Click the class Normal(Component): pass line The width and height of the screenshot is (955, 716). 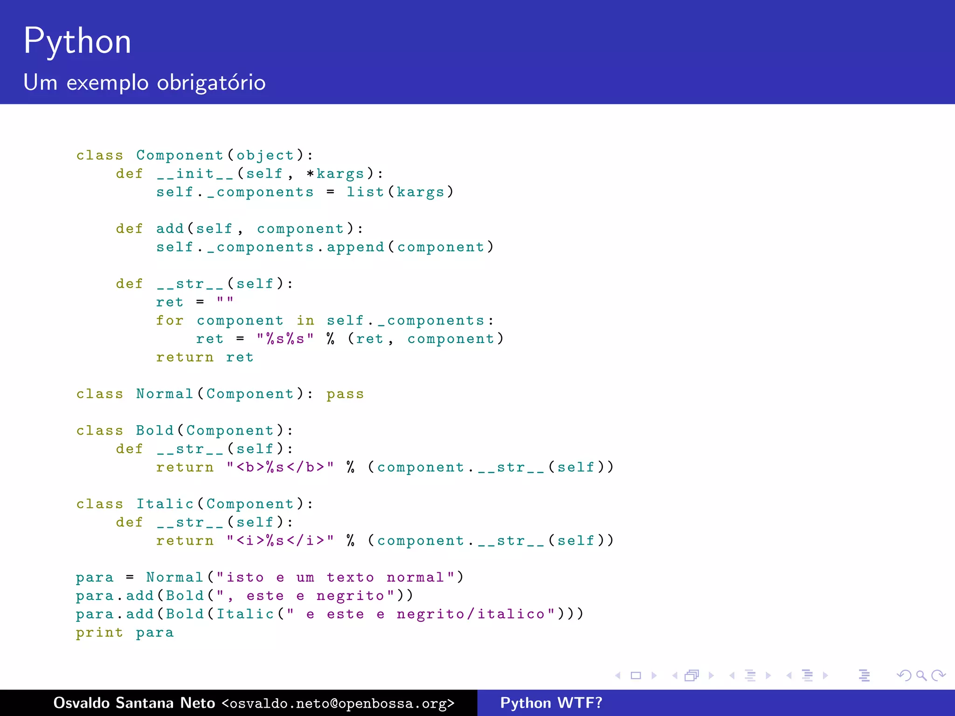(220, 394)
